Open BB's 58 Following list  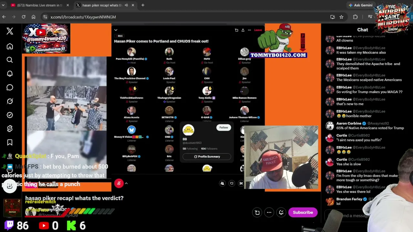(x=190, y=149)
